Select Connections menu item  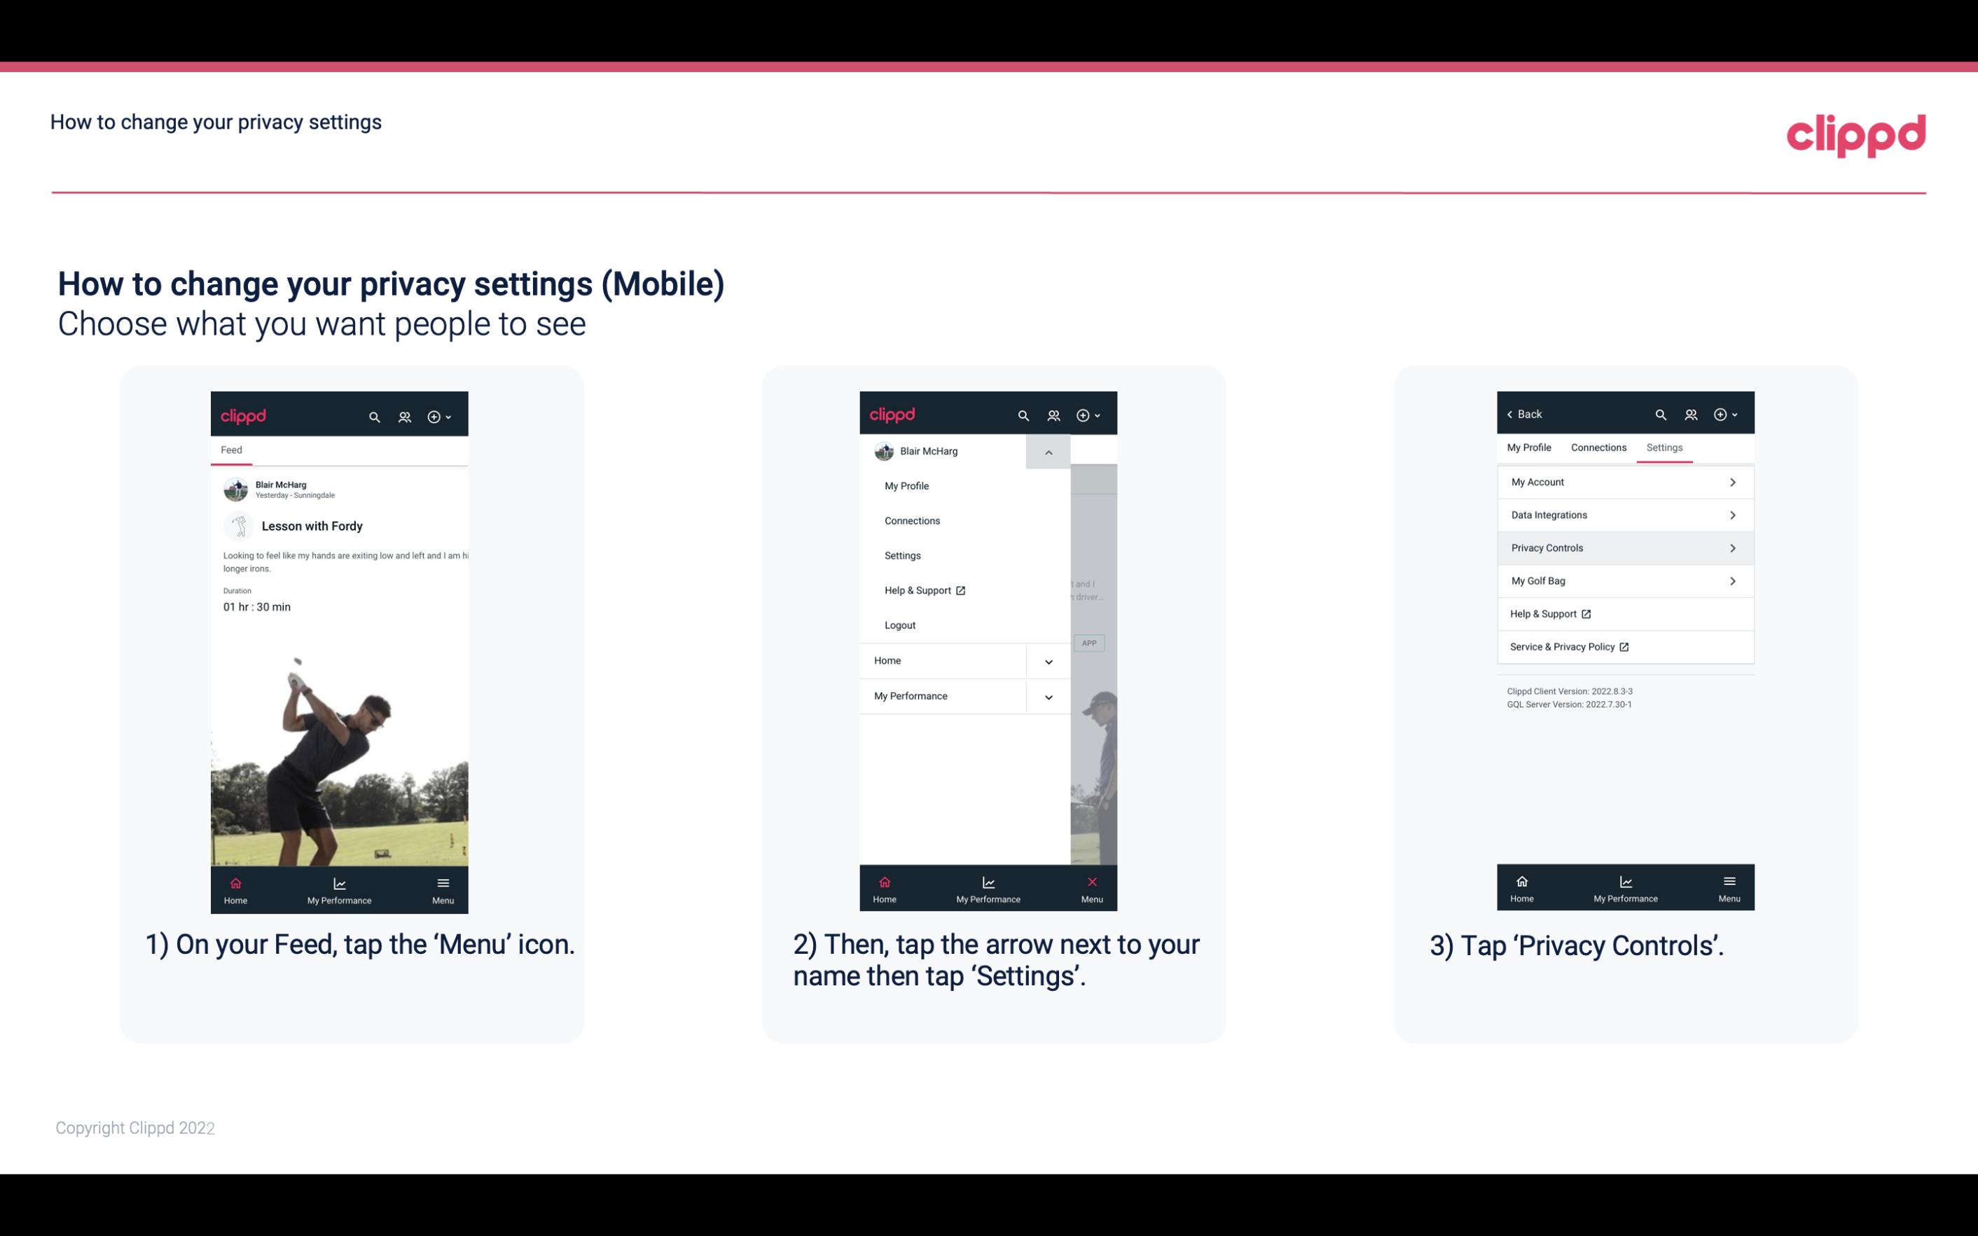coord(911,520)
